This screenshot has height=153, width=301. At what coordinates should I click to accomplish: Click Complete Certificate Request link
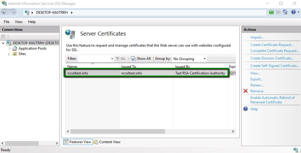[x=275, y=51]
